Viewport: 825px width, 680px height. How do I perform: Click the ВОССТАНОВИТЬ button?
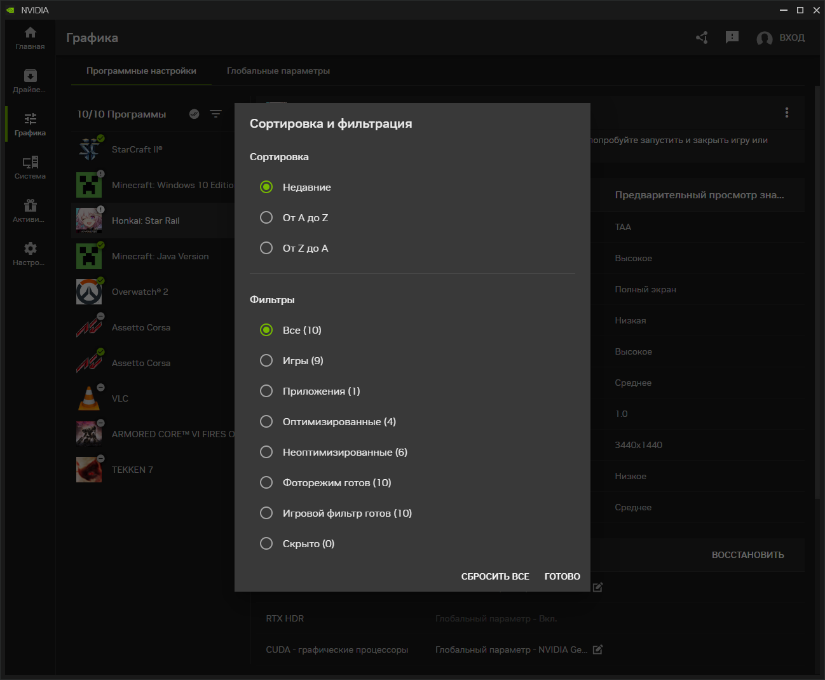click(x=748, y=555)
